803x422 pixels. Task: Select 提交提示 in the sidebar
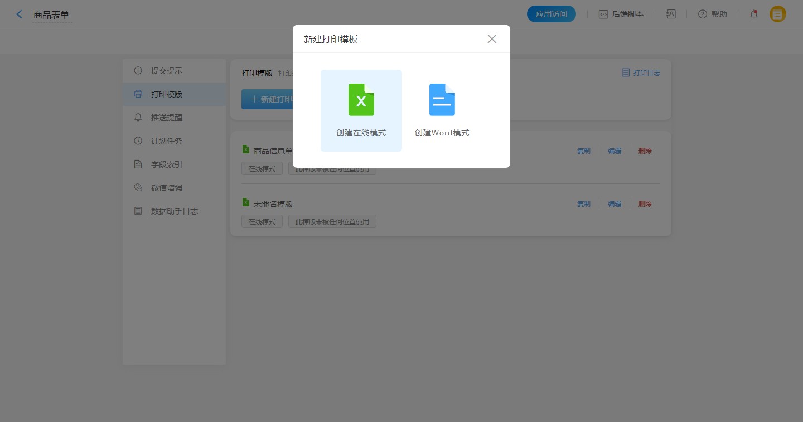[166, 71]
